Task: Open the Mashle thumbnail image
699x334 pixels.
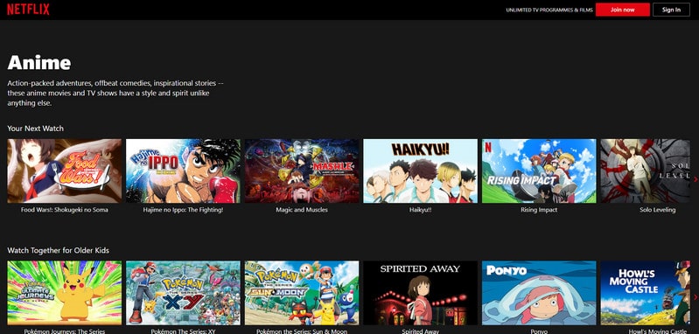Action: [301, 171]
